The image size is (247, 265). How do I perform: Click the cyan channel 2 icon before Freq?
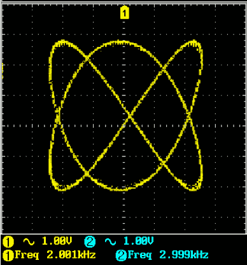[121, 255]
